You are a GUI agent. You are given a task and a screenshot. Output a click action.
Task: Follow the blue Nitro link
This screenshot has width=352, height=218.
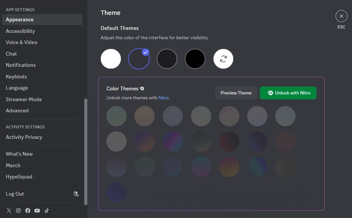click(163, 98)
